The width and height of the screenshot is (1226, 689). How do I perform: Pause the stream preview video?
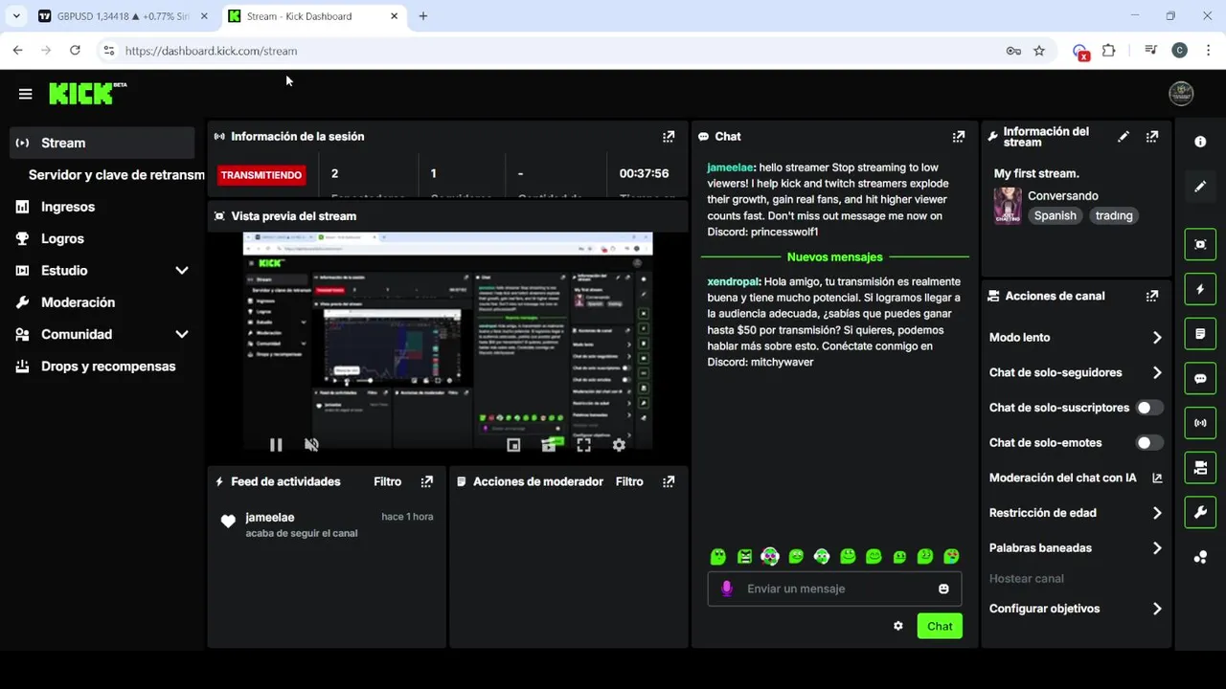(276, 445)
